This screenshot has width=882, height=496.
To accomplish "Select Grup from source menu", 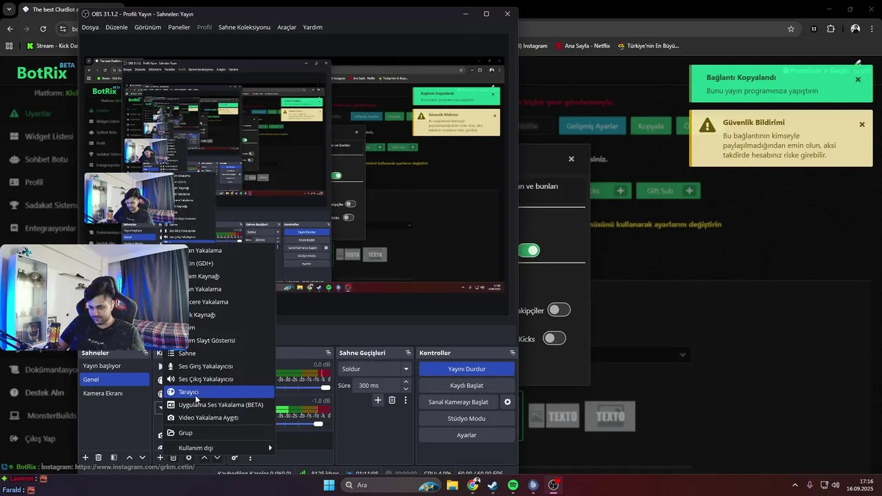I will [219, 433].
